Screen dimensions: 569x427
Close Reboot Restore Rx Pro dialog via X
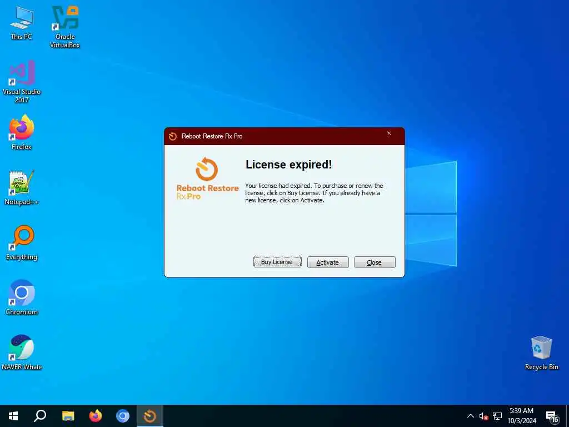click(x=389, y=133)
